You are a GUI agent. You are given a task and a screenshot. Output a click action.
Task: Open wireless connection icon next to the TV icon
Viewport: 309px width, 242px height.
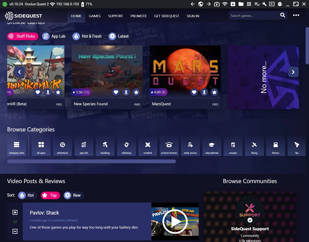[225, 4]
